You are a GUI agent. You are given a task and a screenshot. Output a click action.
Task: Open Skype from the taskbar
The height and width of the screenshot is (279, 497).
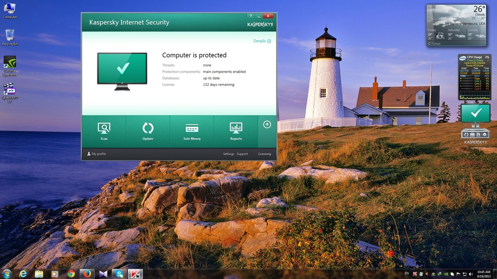coord(119,274)
